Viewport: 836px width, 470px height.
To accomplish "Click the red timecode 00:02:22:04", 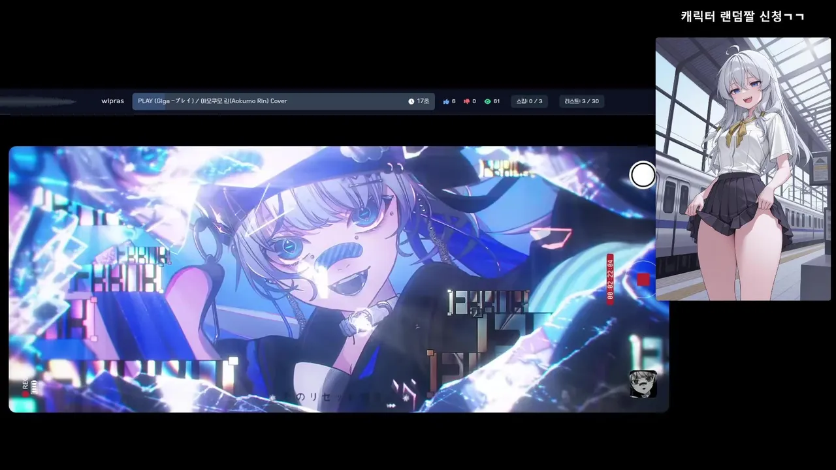I will (610, 279).
